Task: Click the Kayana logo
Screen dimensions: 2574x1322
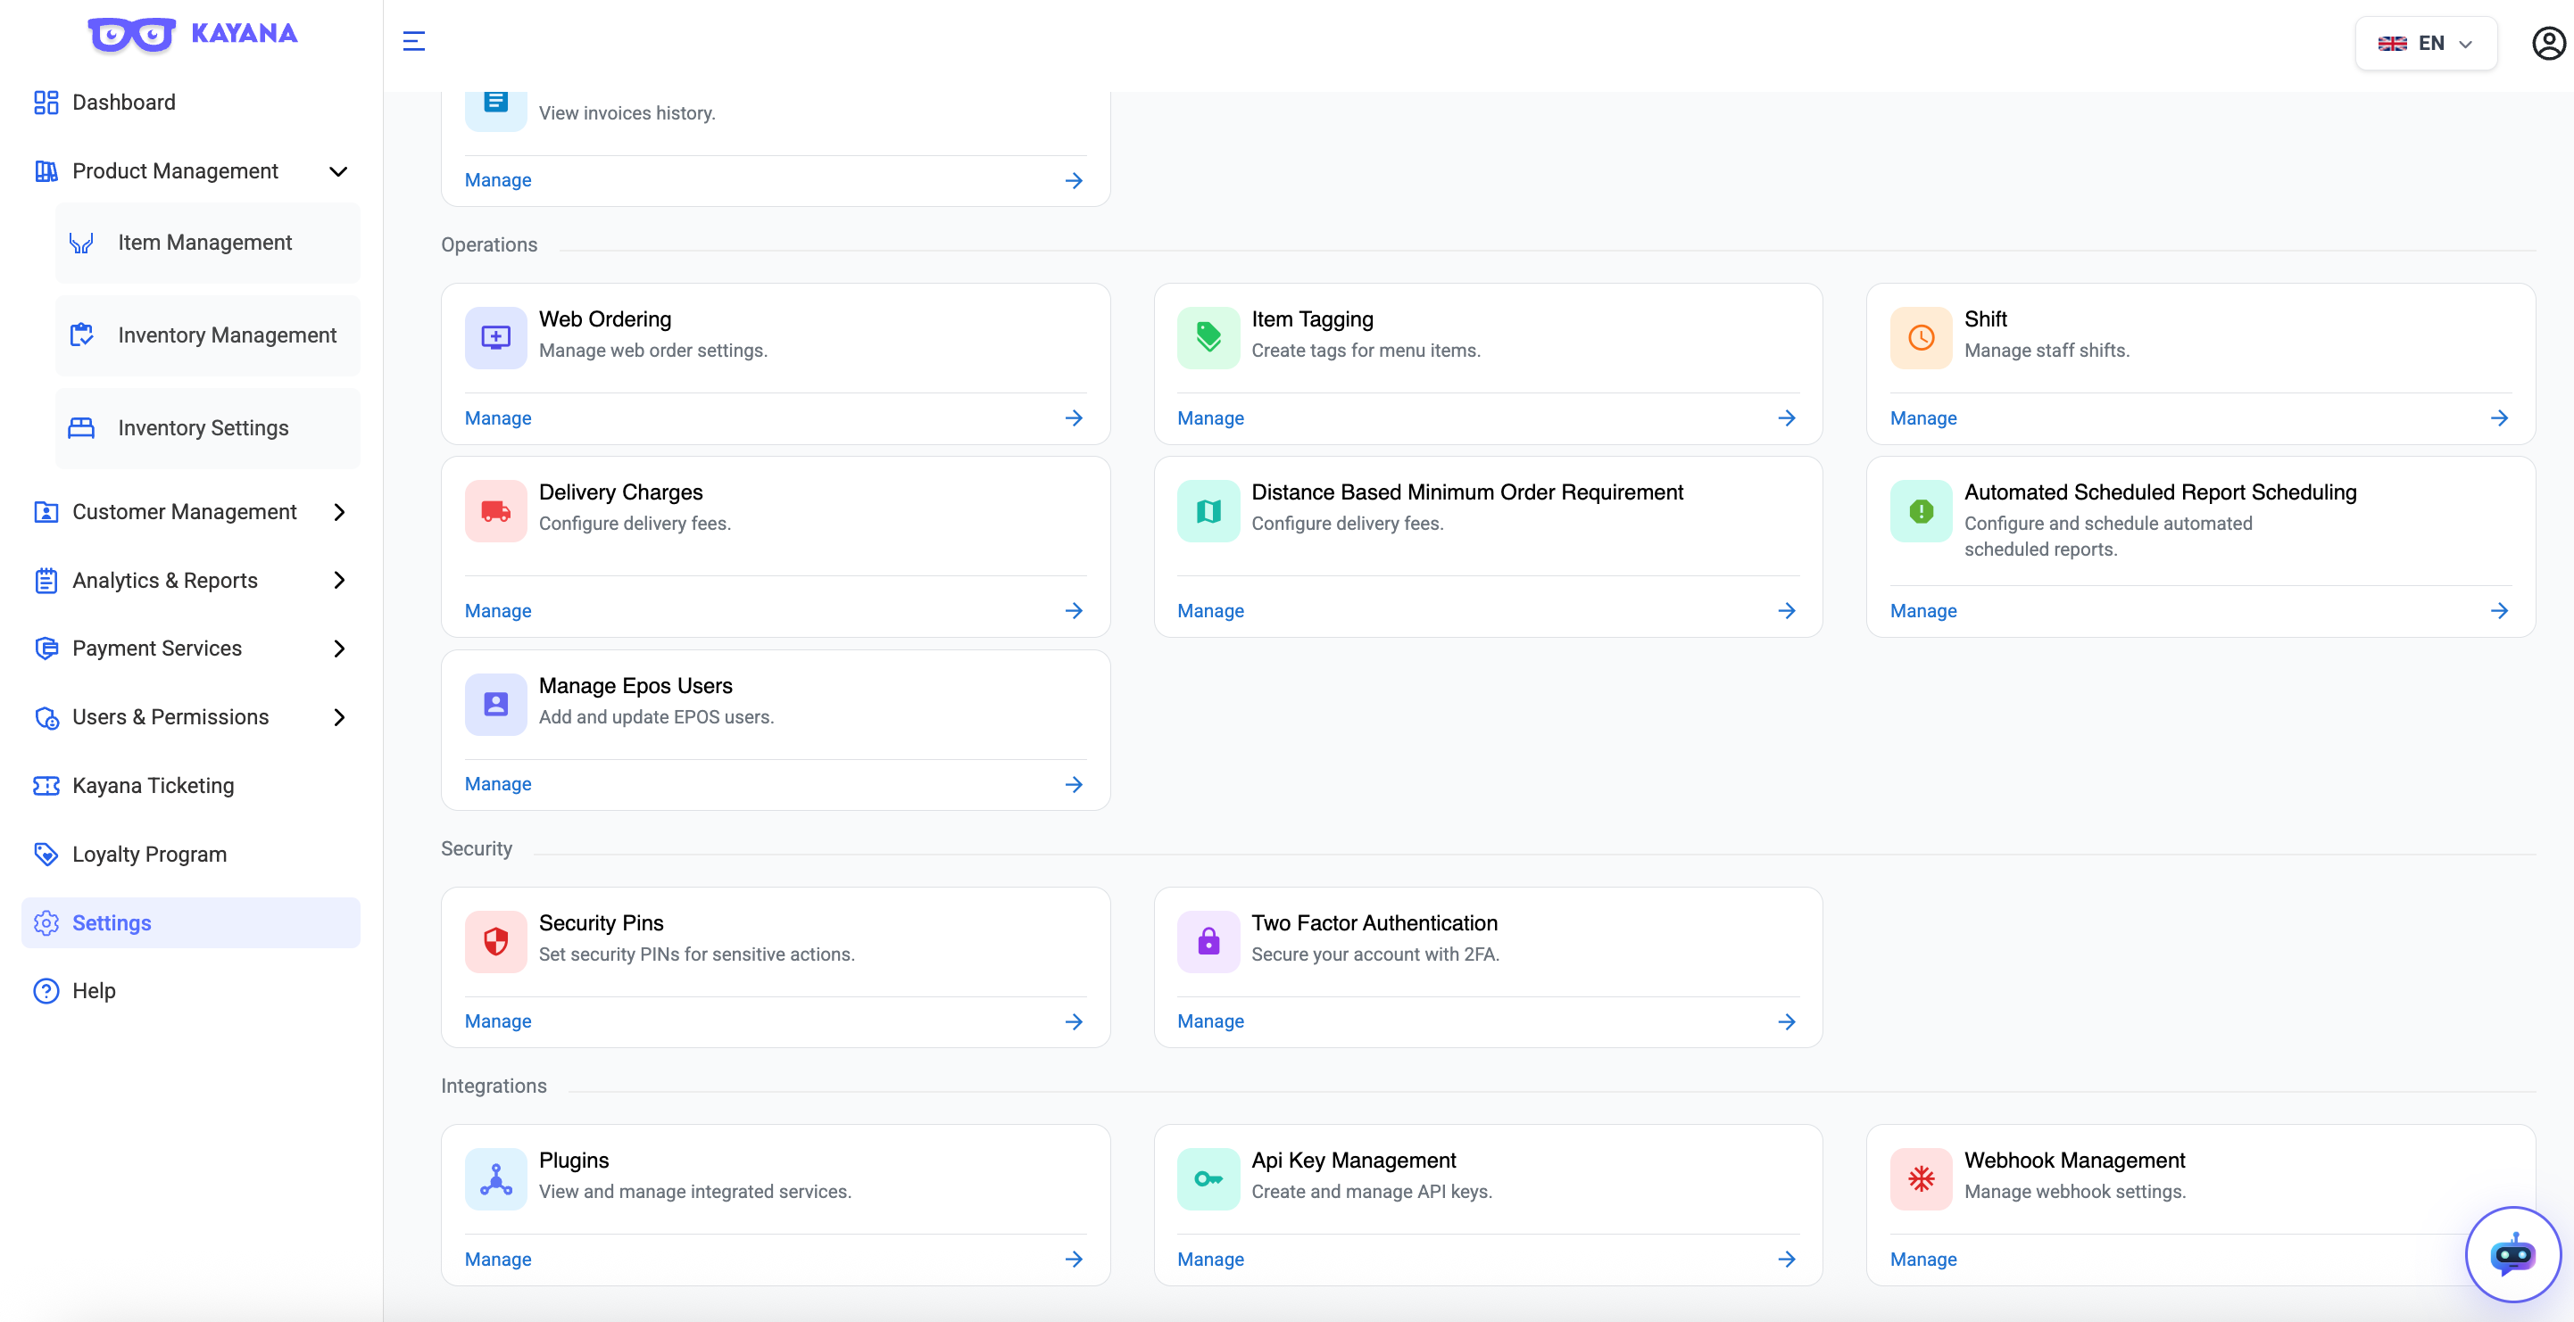Action: pos(192,34)
